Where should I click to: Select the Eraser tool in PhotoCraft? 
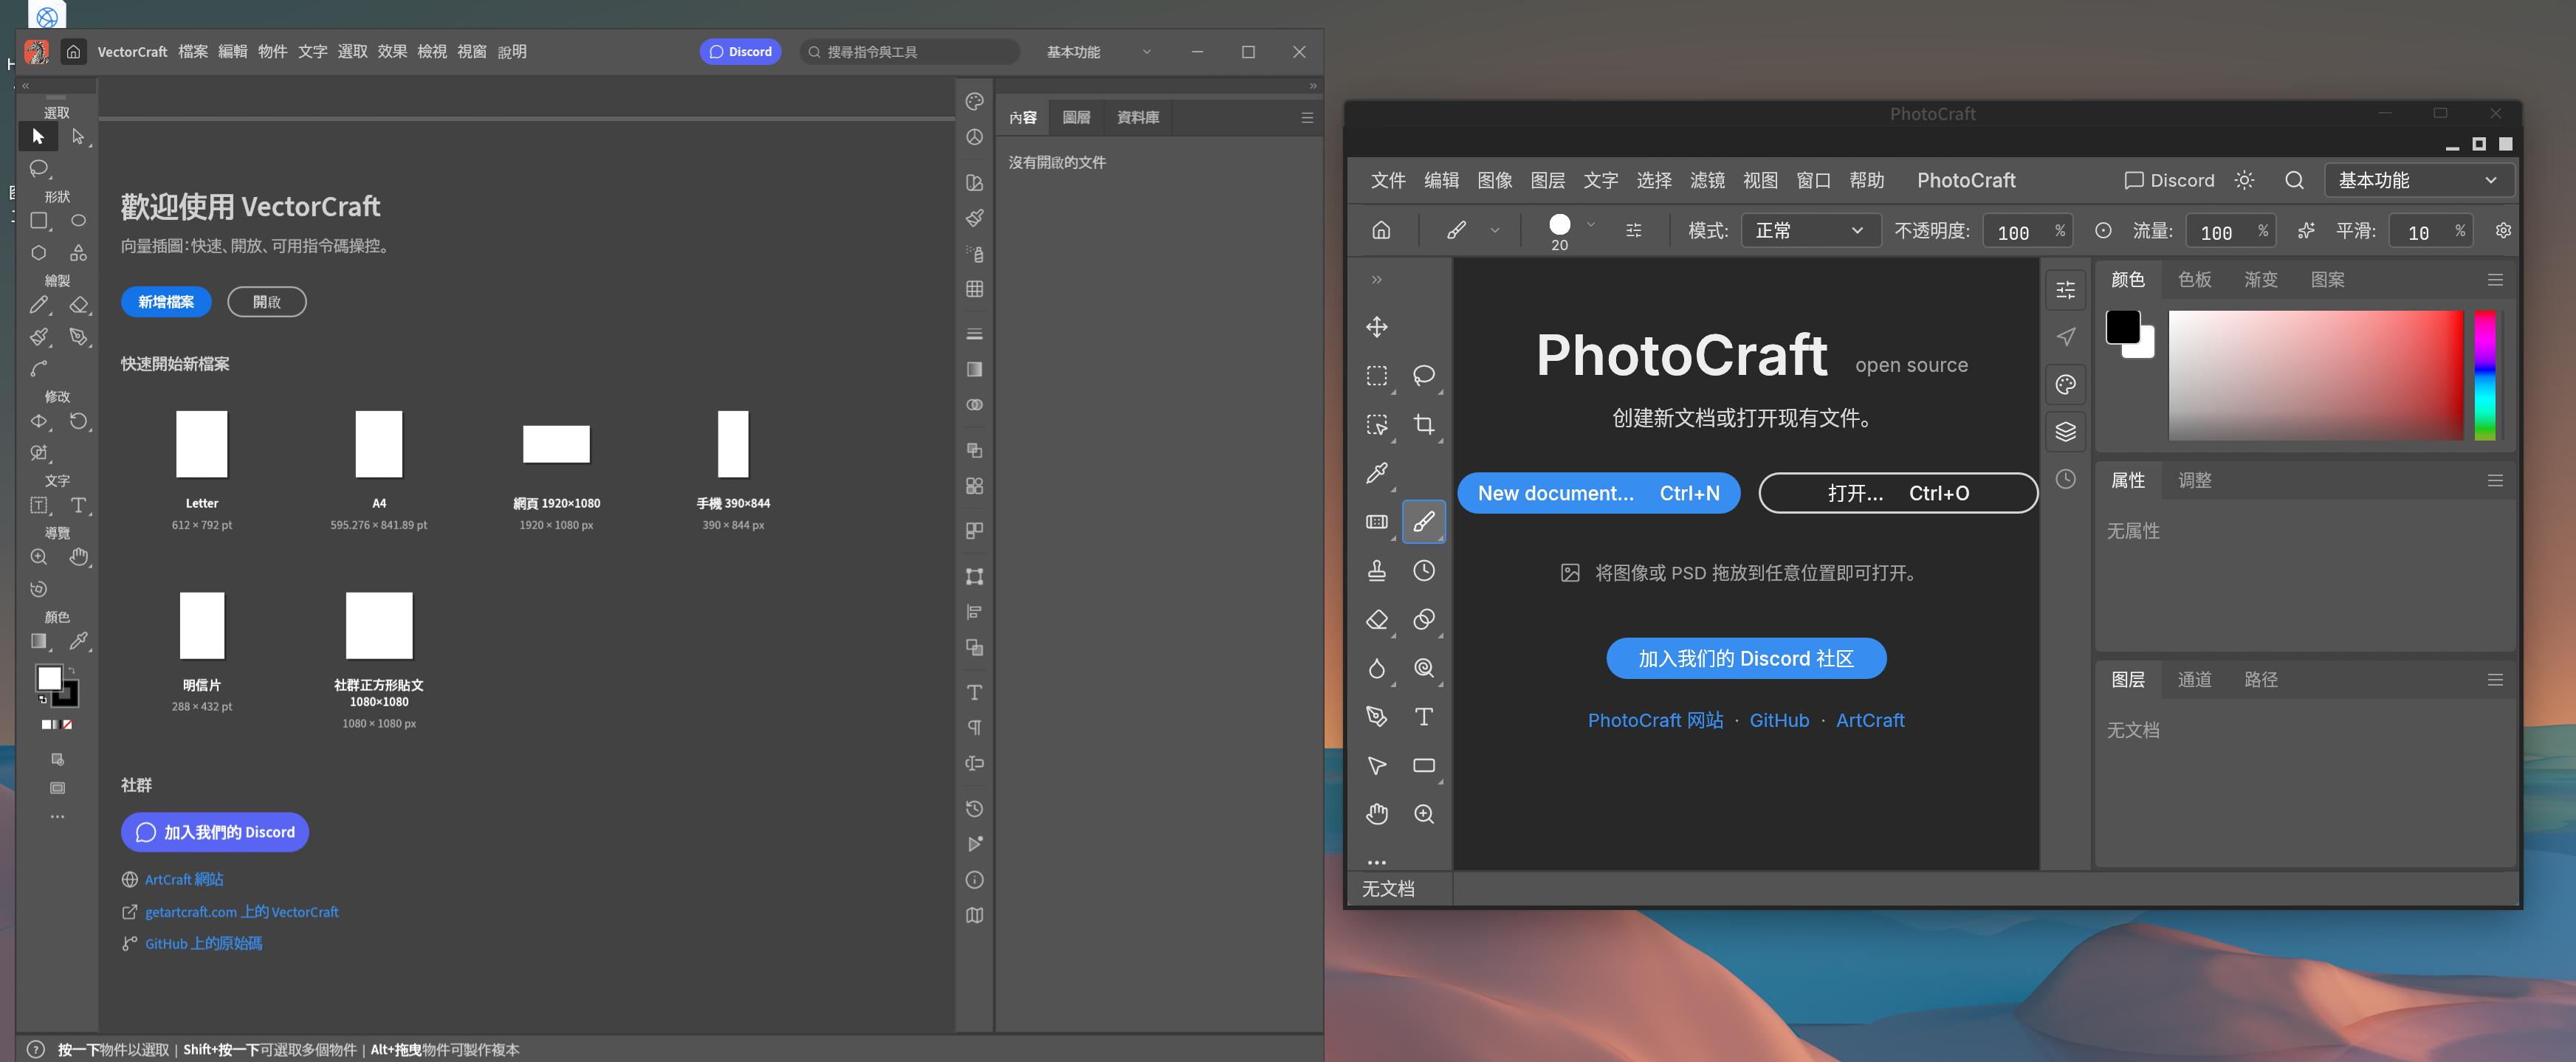(x=1376, y=620)
